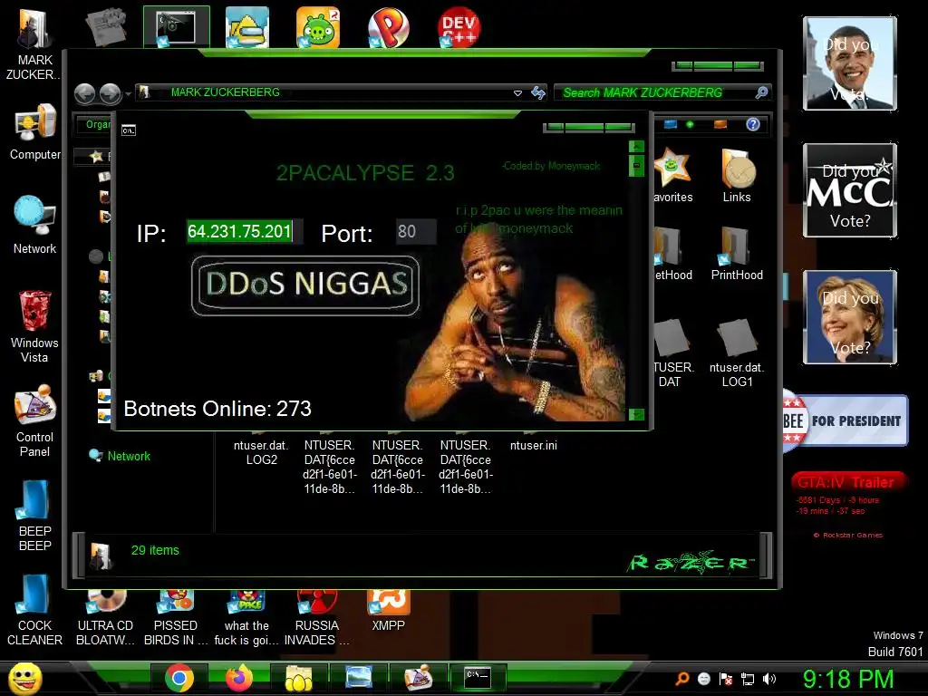The height and width of the screenshot is (696, 928).
Task: Click the McCain Did you Vote gadget
Action: 850,190
